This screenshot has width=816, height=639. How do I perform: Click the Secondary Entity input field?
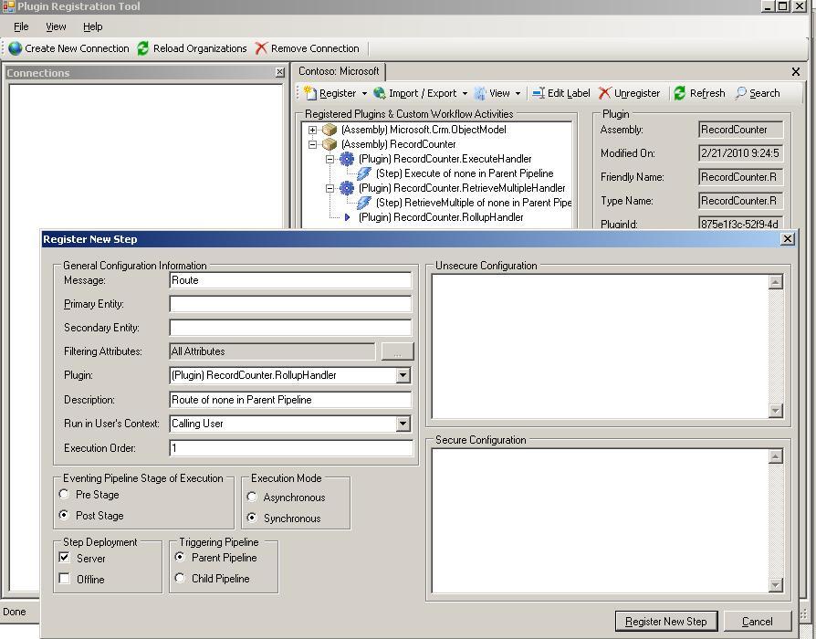click(290, 328)
